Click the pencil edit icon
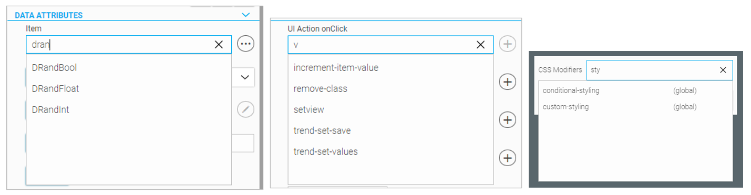This screenshot has height=195, width=751. 245,109
